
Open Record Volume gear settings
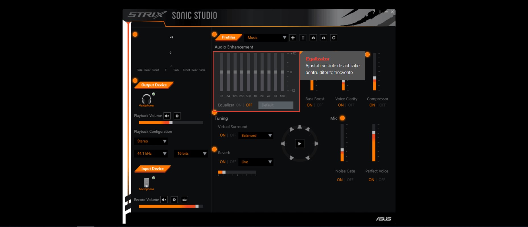pos(174,200)
